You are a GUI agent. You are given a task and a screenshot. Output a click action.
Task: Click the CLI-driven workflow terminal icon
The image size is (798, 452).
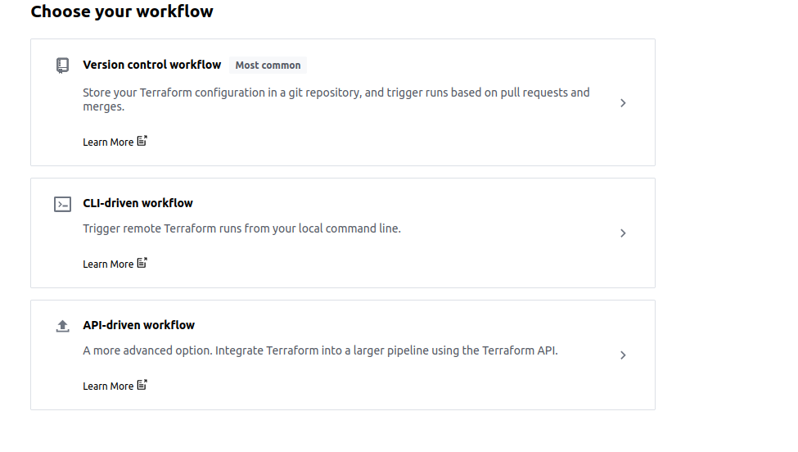pyautogui.click(x=62, y=204)
